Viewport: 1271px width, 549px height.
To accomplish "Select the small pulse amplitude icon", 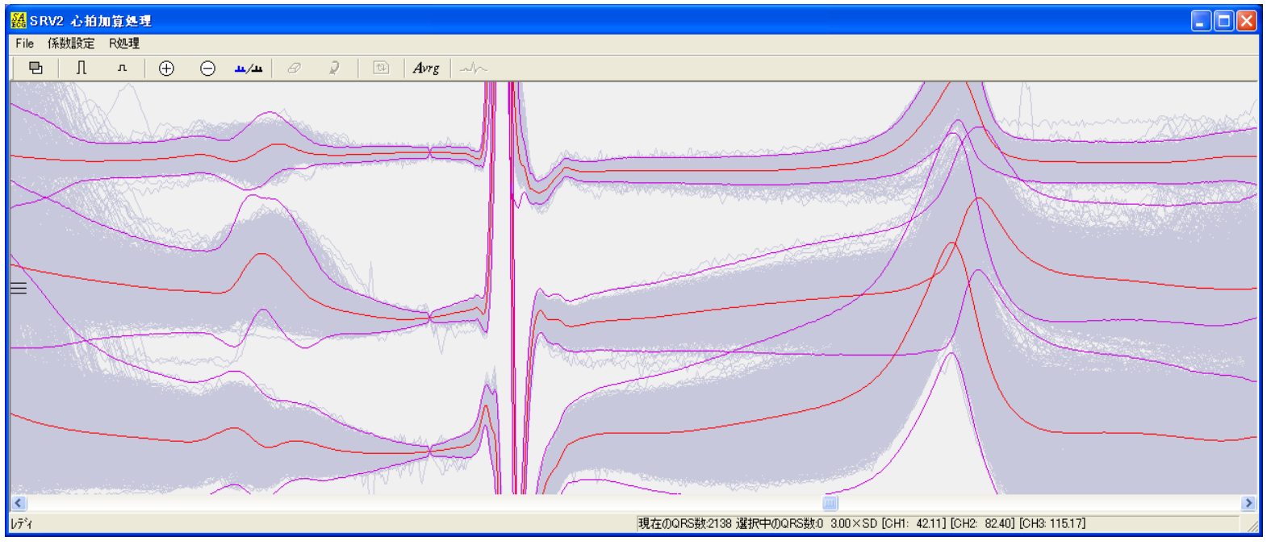I will 123,69.
